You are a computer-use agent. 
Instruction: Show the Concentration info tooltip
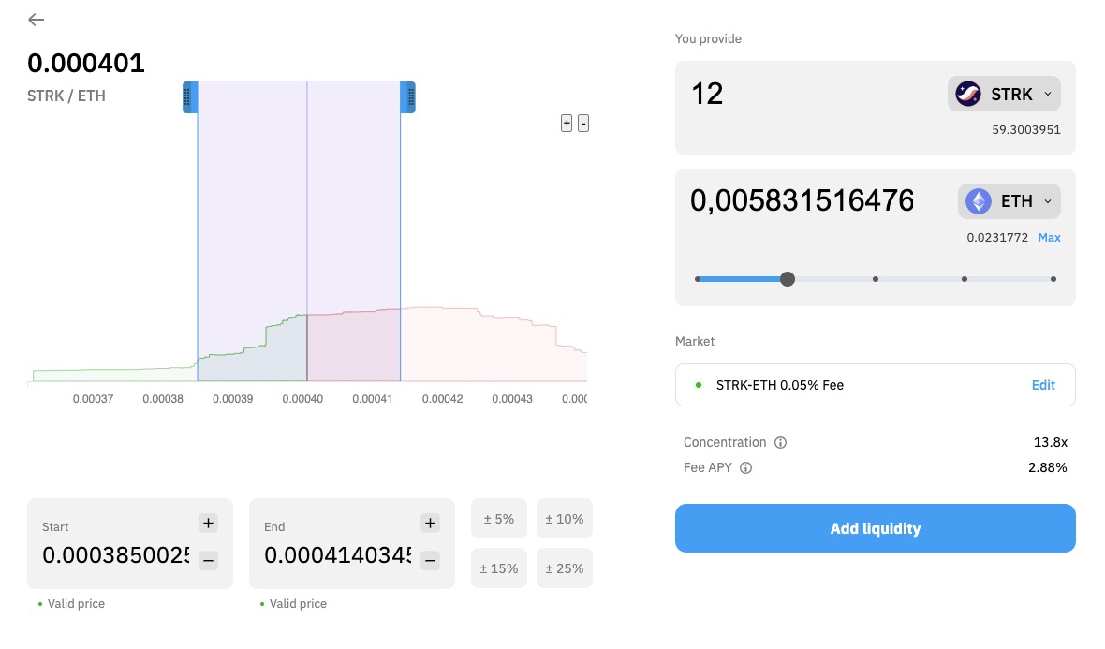[x=780, y=443]
